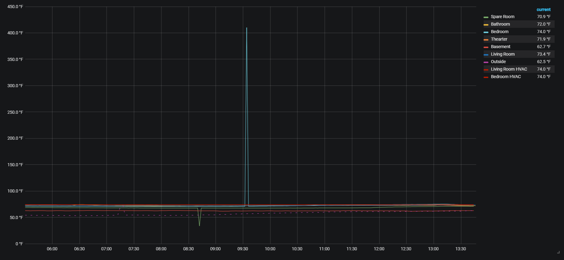Toggle the Bedroom HVAC legend label

pos(506,77)
